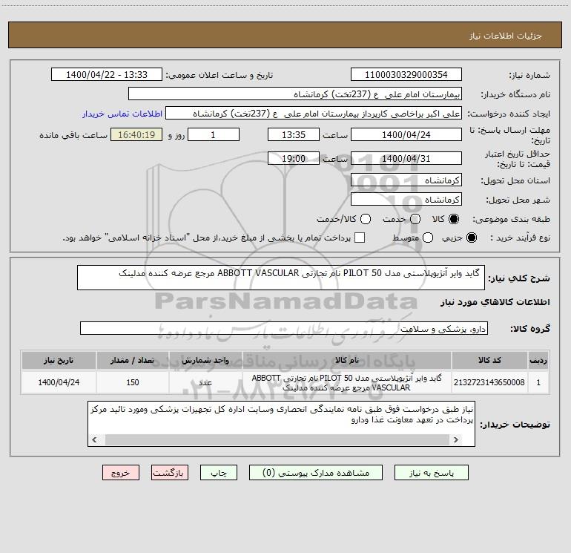Screen dimensions: 571x553
Task: Click the announcement date field 1400/04/22 - 13:33
Action: pos(107,75)
